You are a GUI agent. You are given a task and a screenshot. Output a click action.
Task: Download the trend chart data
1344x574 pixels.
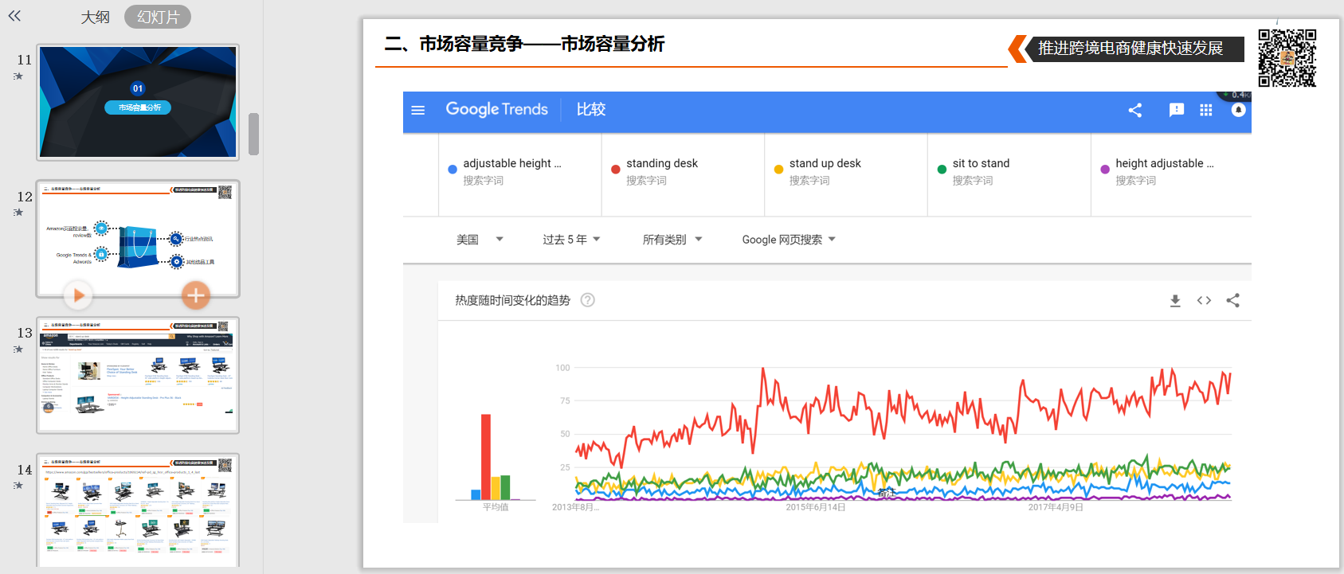tap(1175, 300)
